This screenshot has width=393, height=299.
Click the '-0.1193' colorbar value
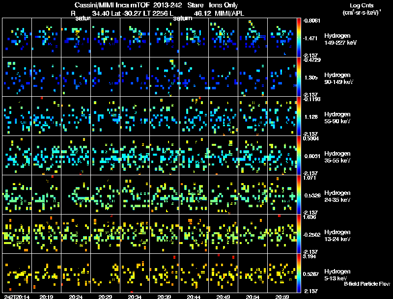click(311, 99)
